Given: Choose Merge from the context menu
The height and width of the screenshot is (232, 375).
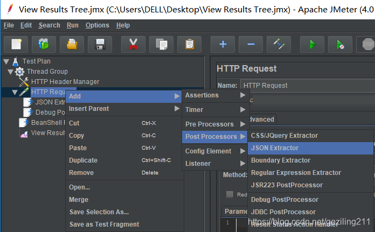Looking at the screenshot, I should pyautogui.click(x=124, y=200).
